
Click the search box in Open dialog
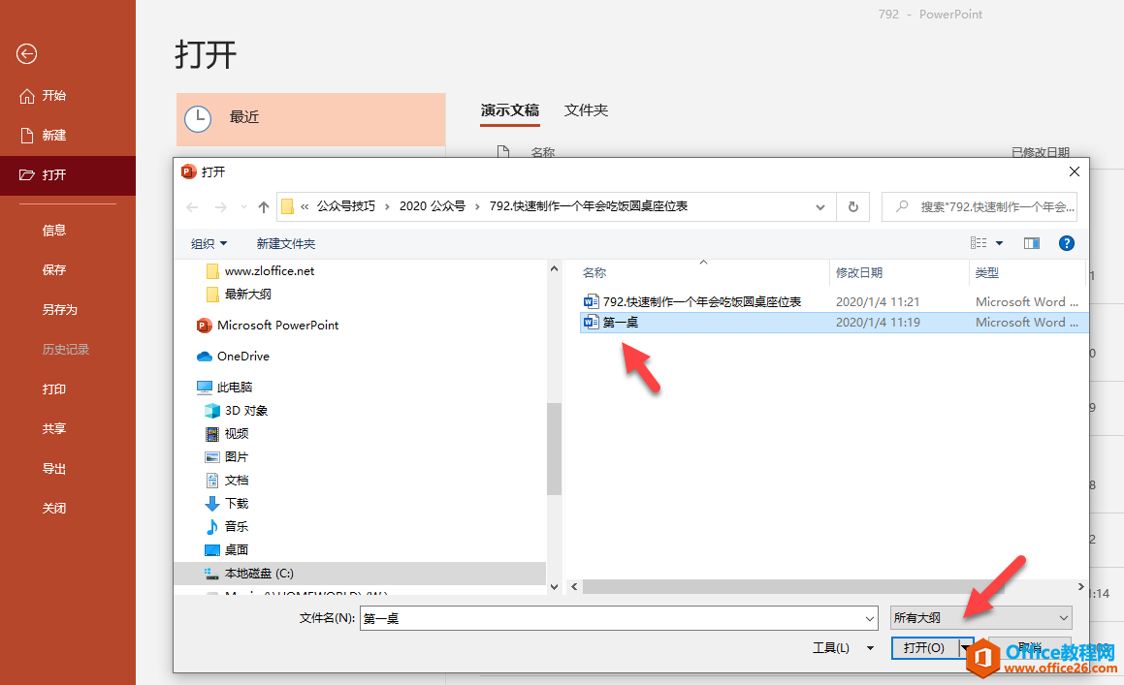pyautogui.click(x=979, y=207)
